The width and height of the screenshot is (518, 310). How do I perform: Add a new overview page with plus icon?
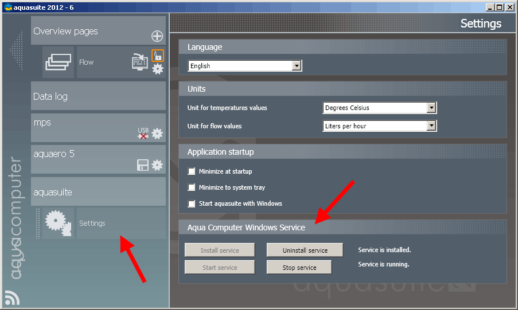coord(157,36)
